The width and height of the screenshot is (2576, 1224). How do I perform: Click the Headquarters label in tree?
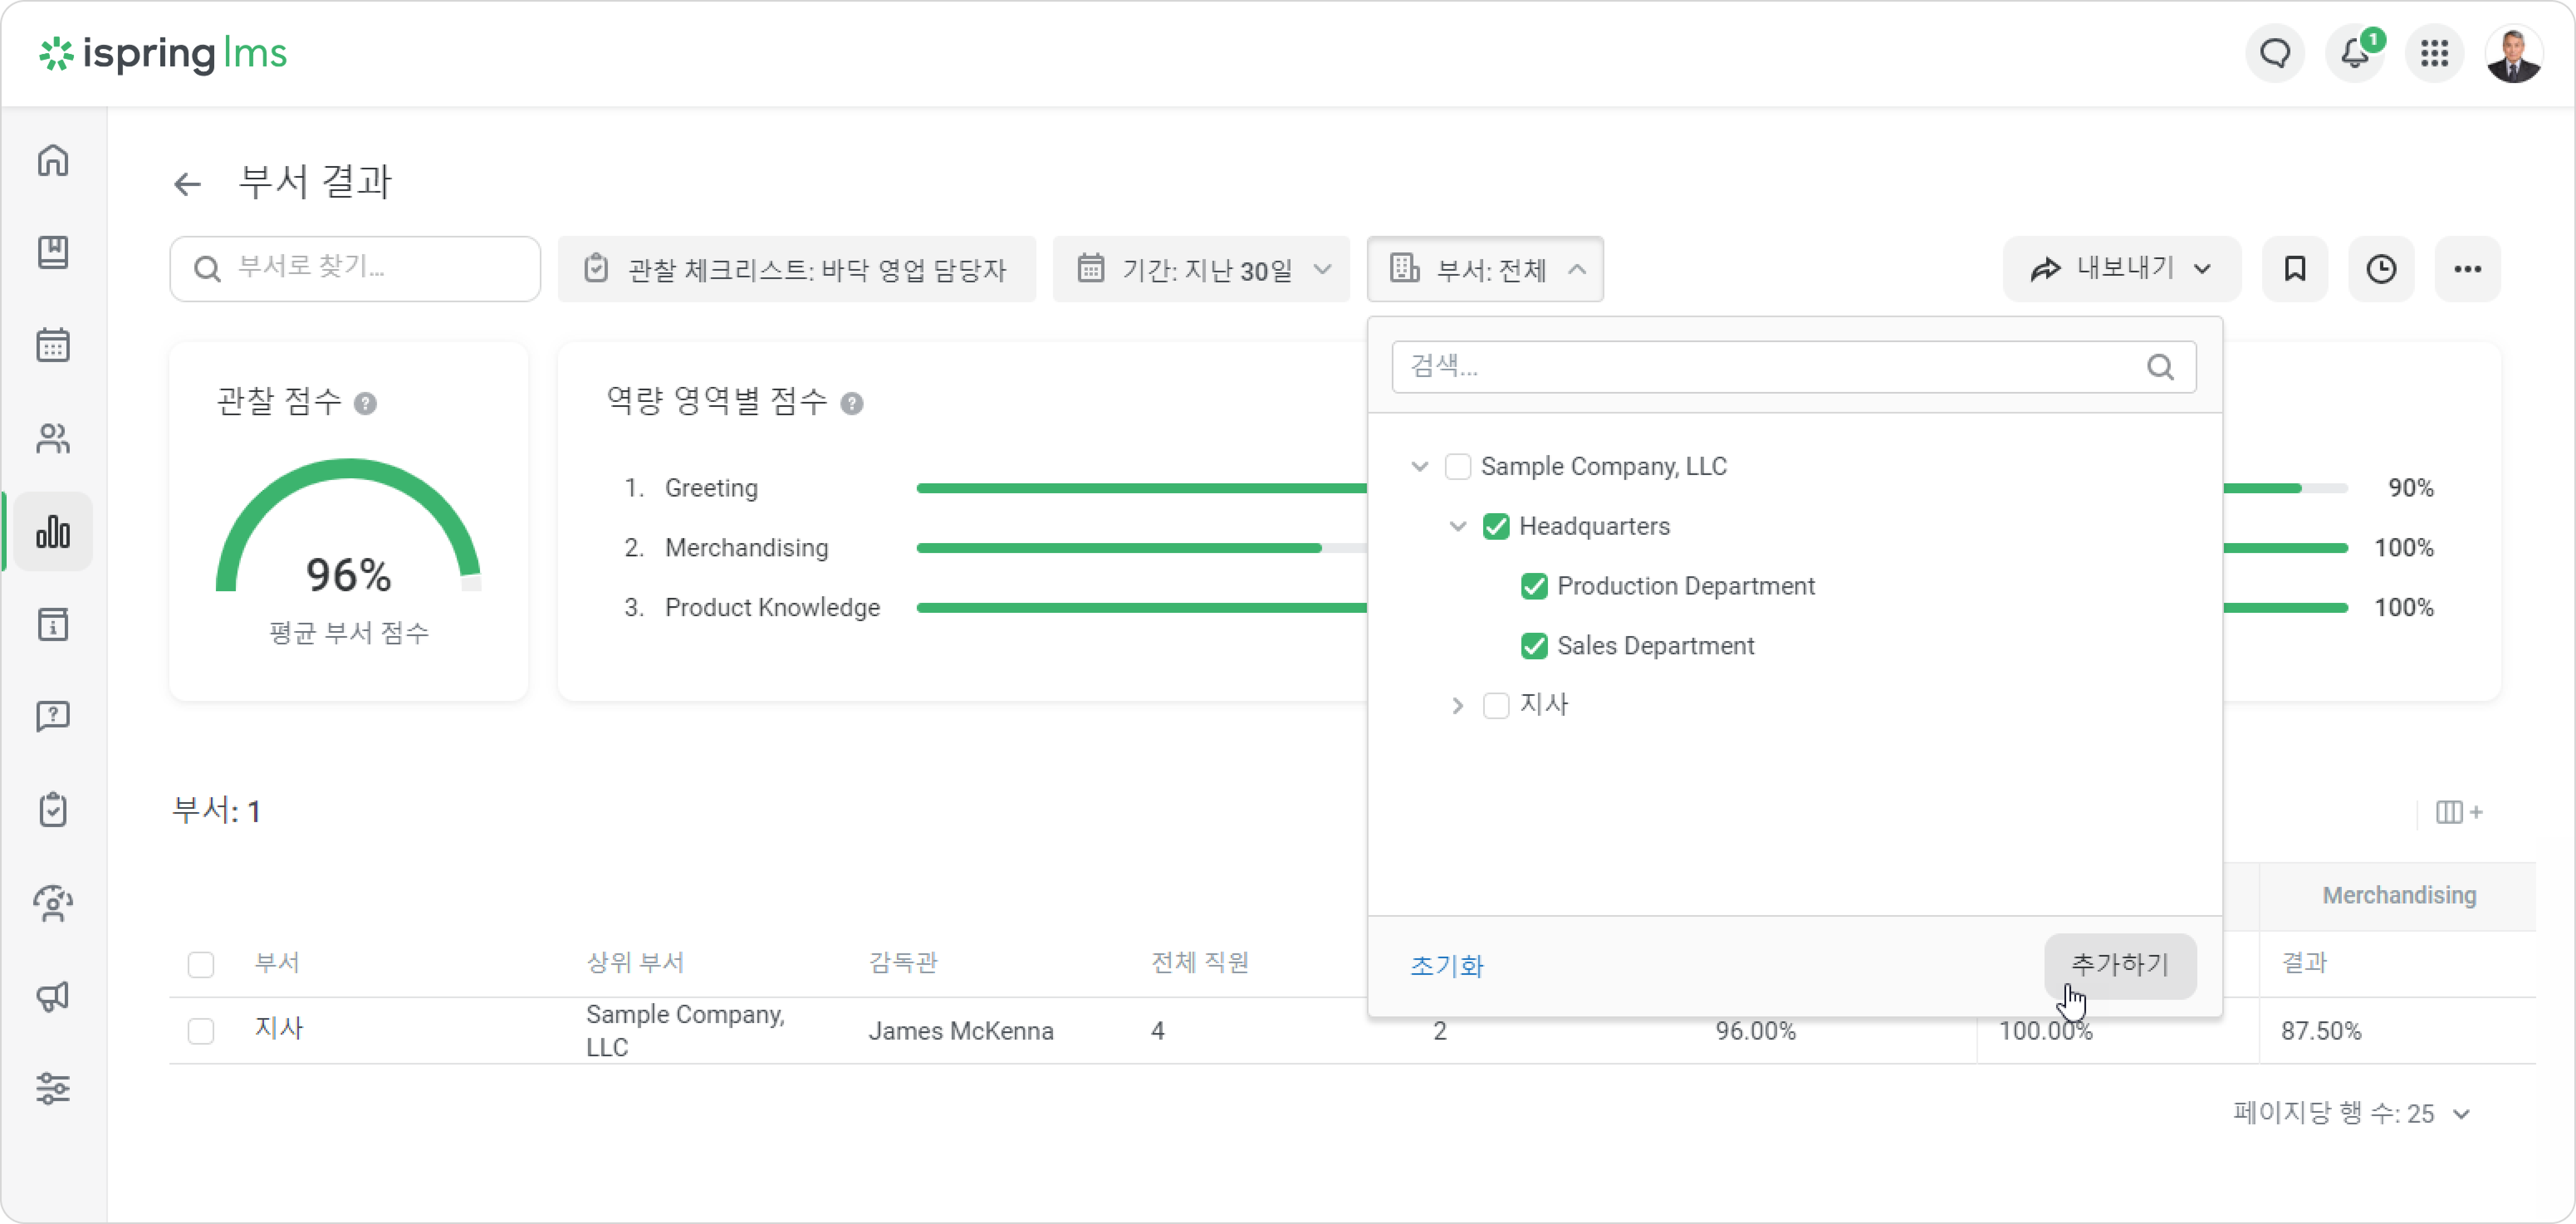(1594, 526)
